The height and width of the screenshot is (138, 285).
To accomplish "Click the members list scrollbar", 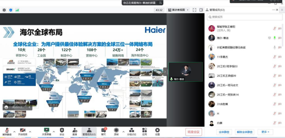I will [x=283, y=35].
